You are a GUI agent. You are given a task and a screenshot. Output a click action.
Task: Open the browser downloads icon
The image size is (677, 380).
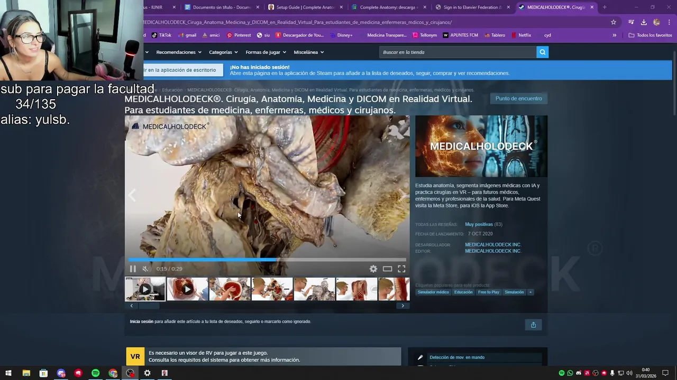tap(644, 22)
